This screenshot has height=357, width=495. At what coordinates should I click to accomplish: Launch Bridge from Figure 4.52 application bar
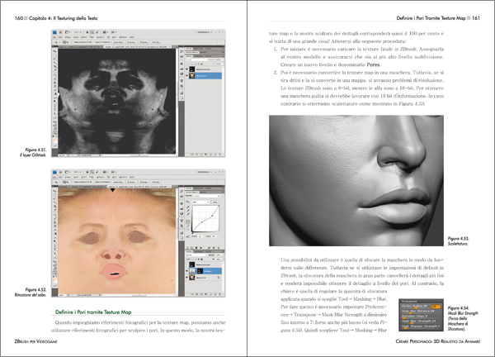[x=60, y=172]
